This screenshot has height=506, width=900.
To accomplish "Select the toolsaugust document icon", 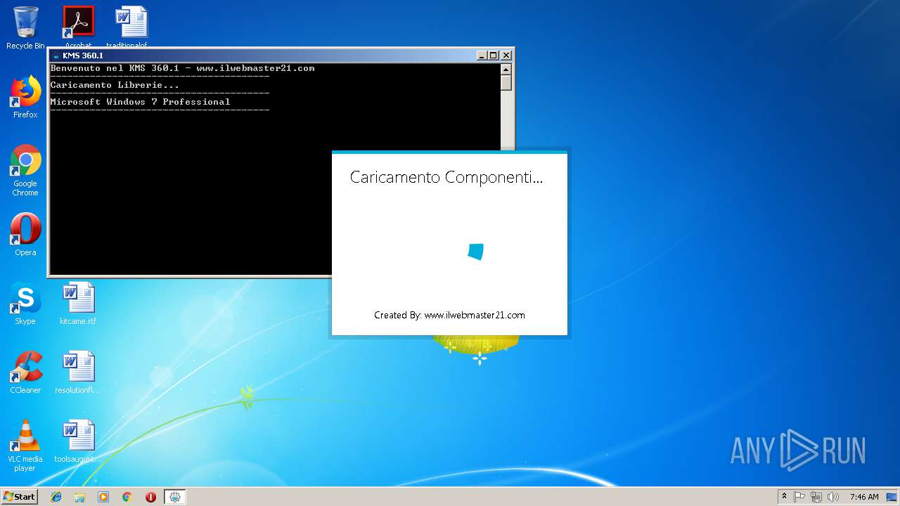I will coord(78,441).
